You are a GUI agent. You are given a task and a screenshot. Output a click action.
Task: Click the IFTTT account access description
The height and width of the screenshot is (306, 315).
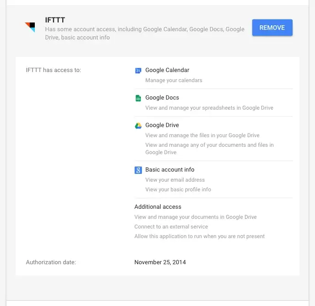145,33
